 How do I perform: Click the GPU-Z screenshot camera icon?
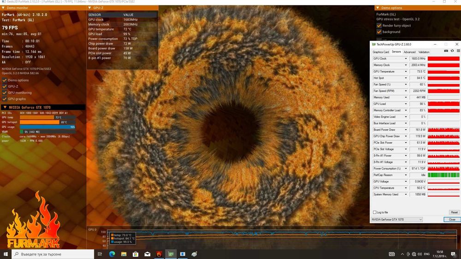click(x=446, y=51)
